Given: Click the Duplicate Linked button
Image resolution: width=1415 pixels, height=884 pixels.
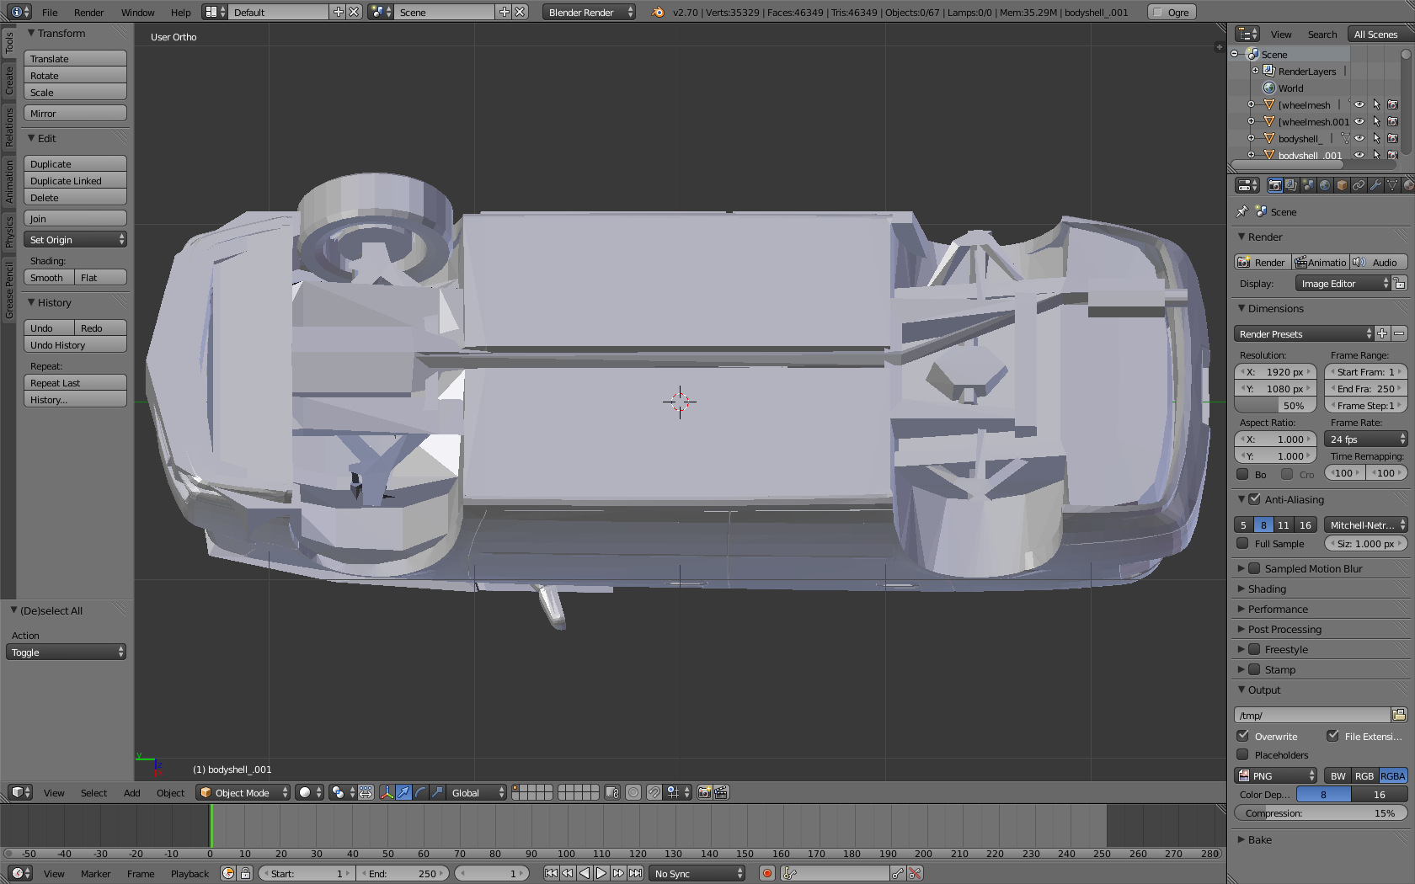Looking at the screenshot, I should tap(75, 181).
